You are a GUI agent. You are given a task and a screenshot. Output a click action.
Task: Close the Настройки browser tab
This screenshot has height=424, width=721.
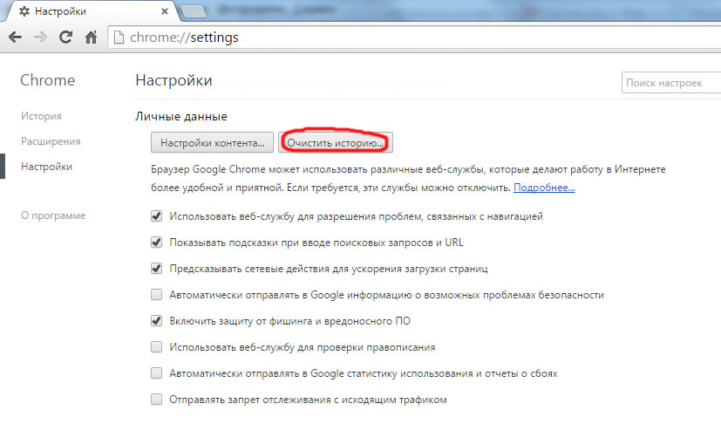(165, 11)
